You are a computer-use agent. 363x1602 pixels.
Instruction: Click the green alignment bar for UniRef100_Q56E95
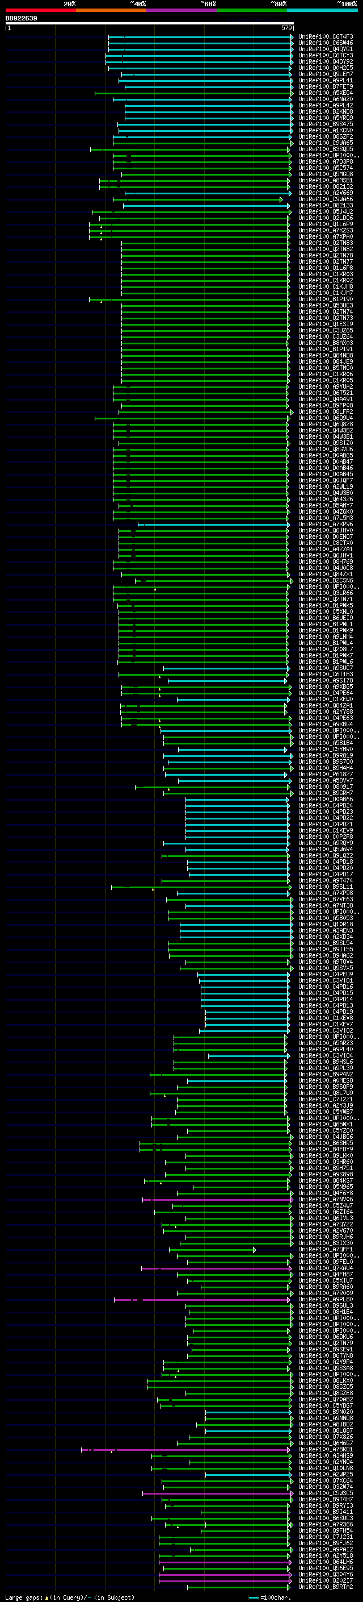225,1568
